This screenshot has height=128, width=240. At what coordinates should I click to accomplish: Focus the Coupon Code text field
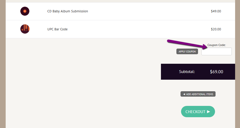(216, 51)
